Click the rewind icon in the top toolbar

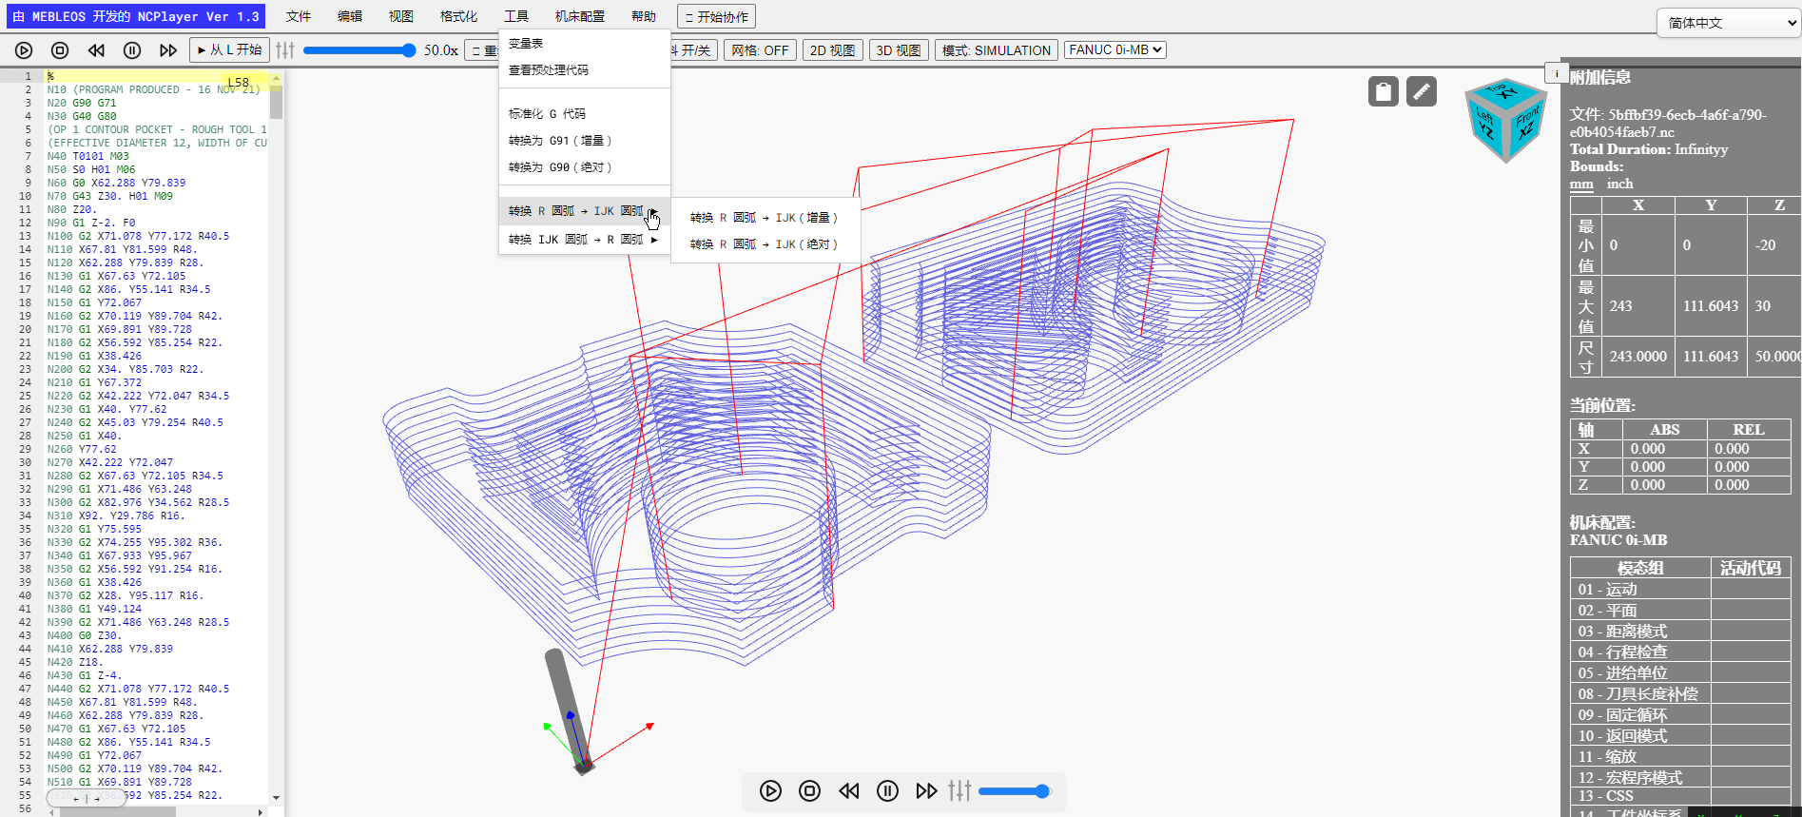click(96, 50)
